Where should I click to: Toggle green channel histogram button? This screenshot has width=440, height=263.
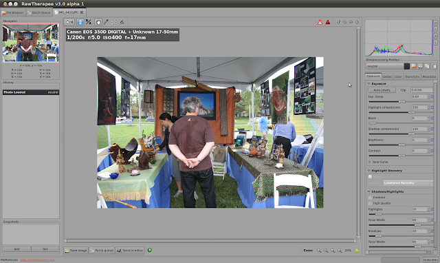(x=435, y=29)
